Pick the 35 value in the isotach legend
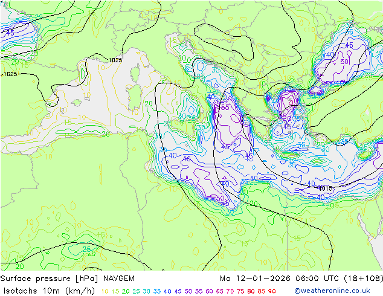The height and width of the screenshot is (296, 383). point(157,291)
